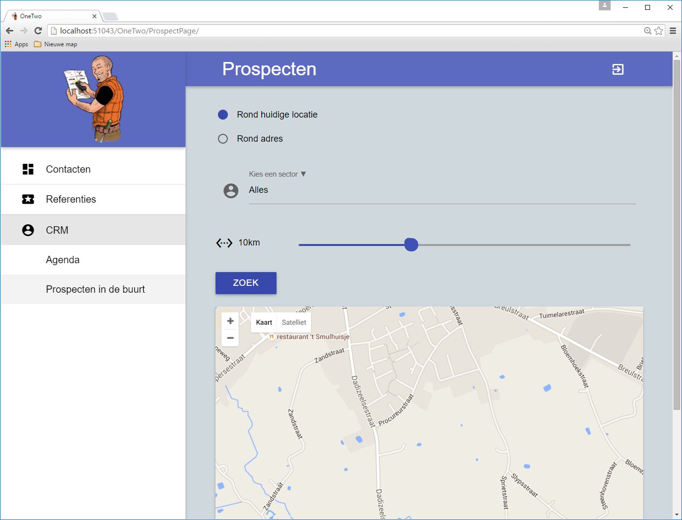Click the Slypsstraat street label on map
Image resolution: width=682 pixels, height=520 pixels.
tap(525, 485)
